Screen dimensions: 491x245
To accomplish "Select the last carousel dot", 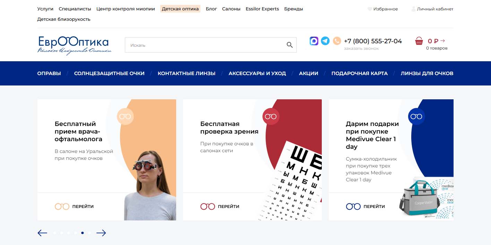I will 89,233.
